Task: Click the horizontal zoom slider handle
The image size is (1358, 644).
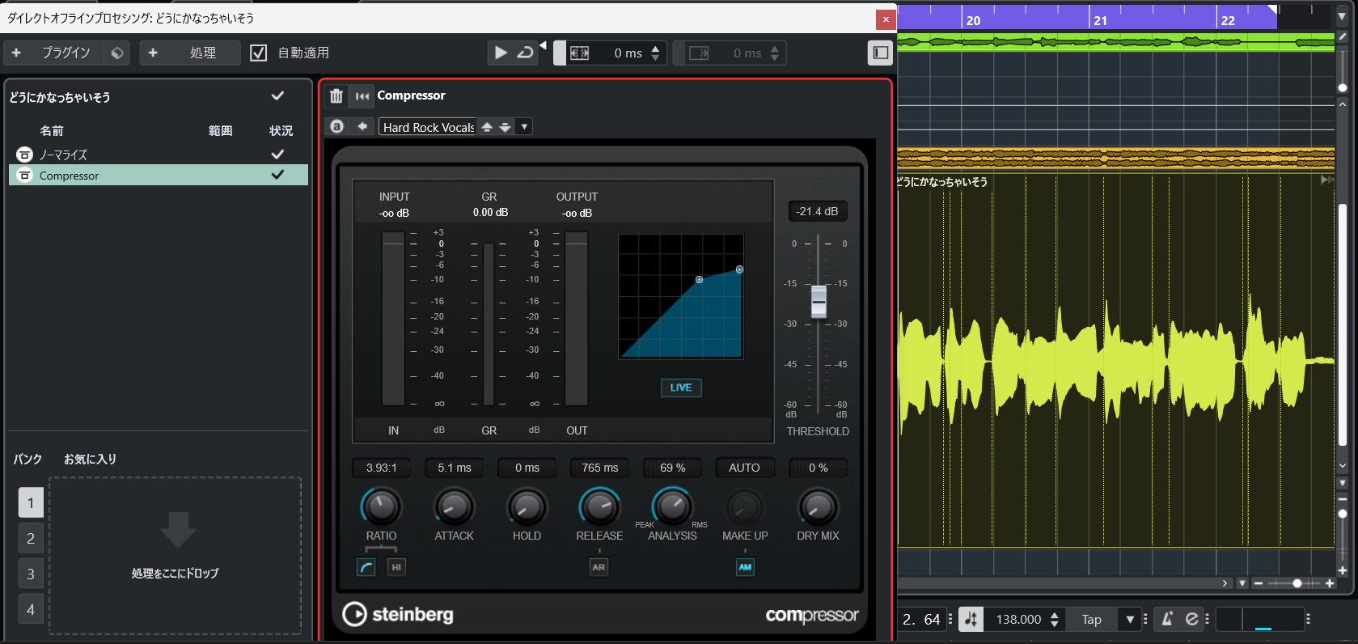Action: click(1297, 583)
